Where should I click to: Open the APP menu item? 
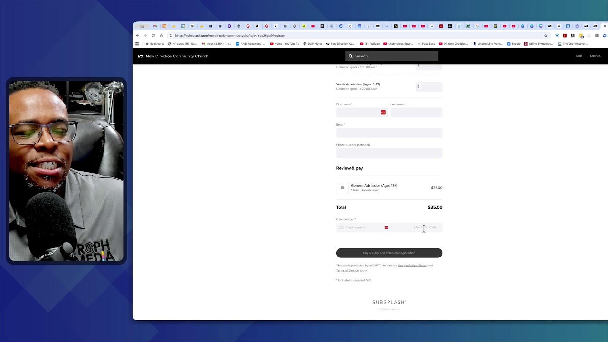click(x=579, y=56)
